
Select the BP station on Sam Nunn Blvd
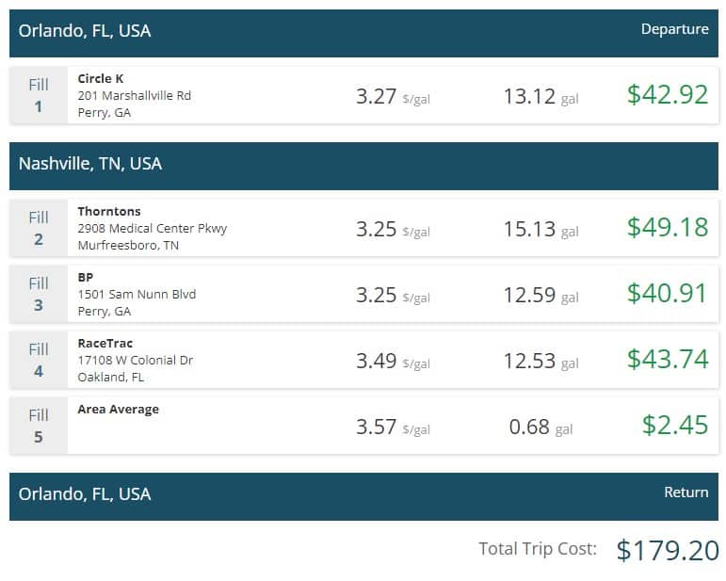click(363, 294)
